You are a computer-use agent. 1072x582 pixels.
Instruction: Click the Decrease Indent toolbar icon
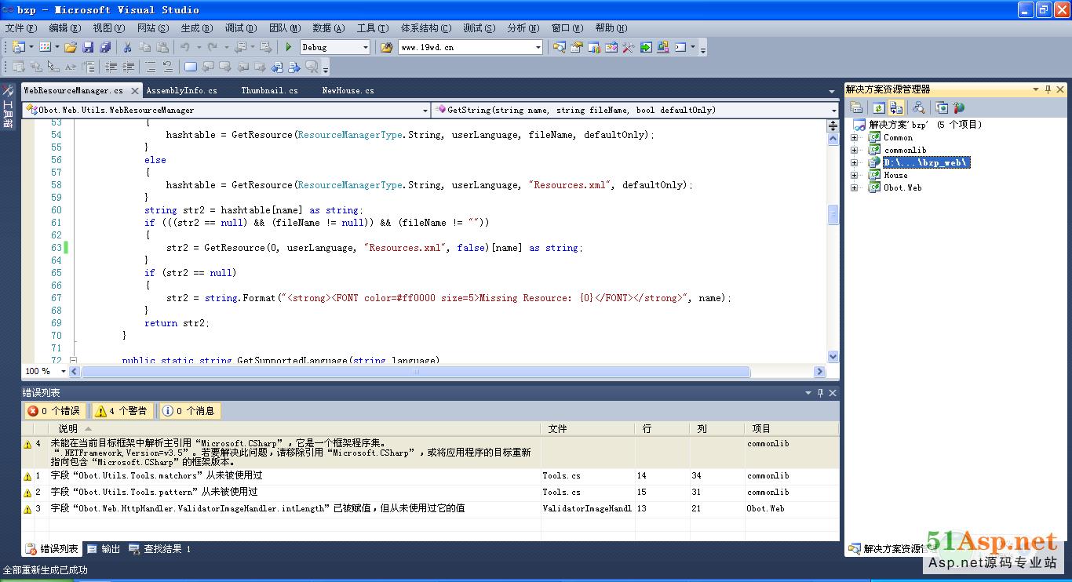click(x=111, y=67)
